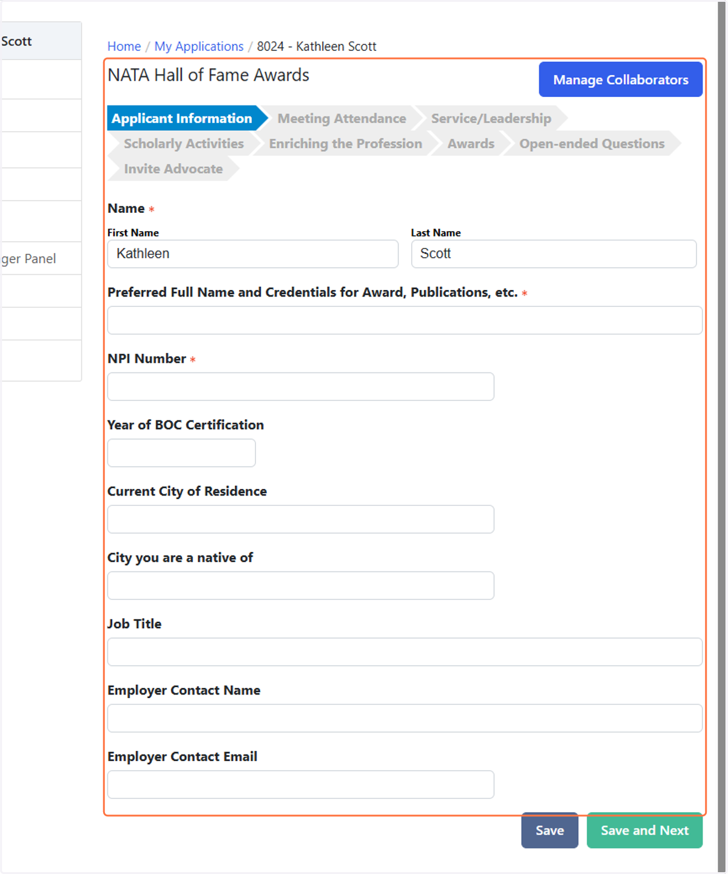The image size is (728, 874).
Task: Click the page's vertical scrollbar
Action: pyautogui.click(x=722, y=437)
